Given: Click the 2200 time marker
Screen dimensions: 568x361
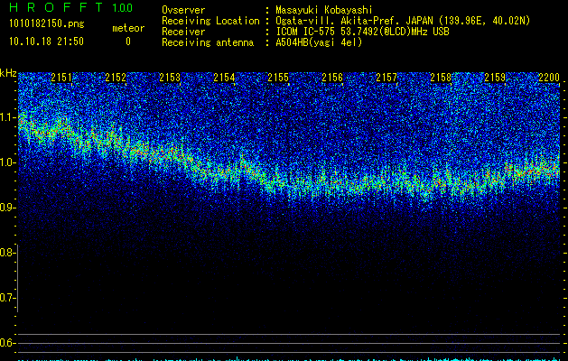Looking at the screenshot, I should click(549, 78).
